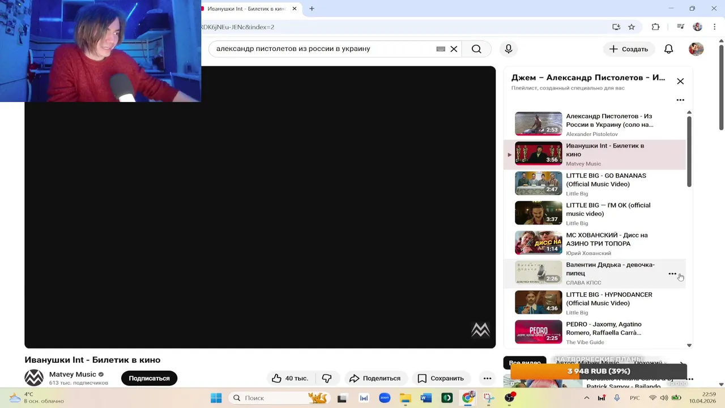Screen dimensions: 725x408
Task: Open title PEDRO - Jaxomy, Agatino Romero
Action: (x=604, y=329)
